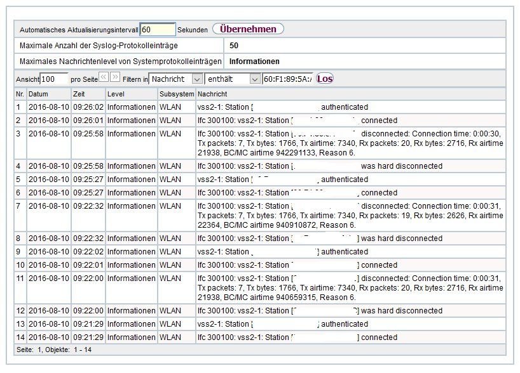Viewport: 520px width, 373px height.
Task: Click the 'pro Seite' label
Action: tap(84, 79)
